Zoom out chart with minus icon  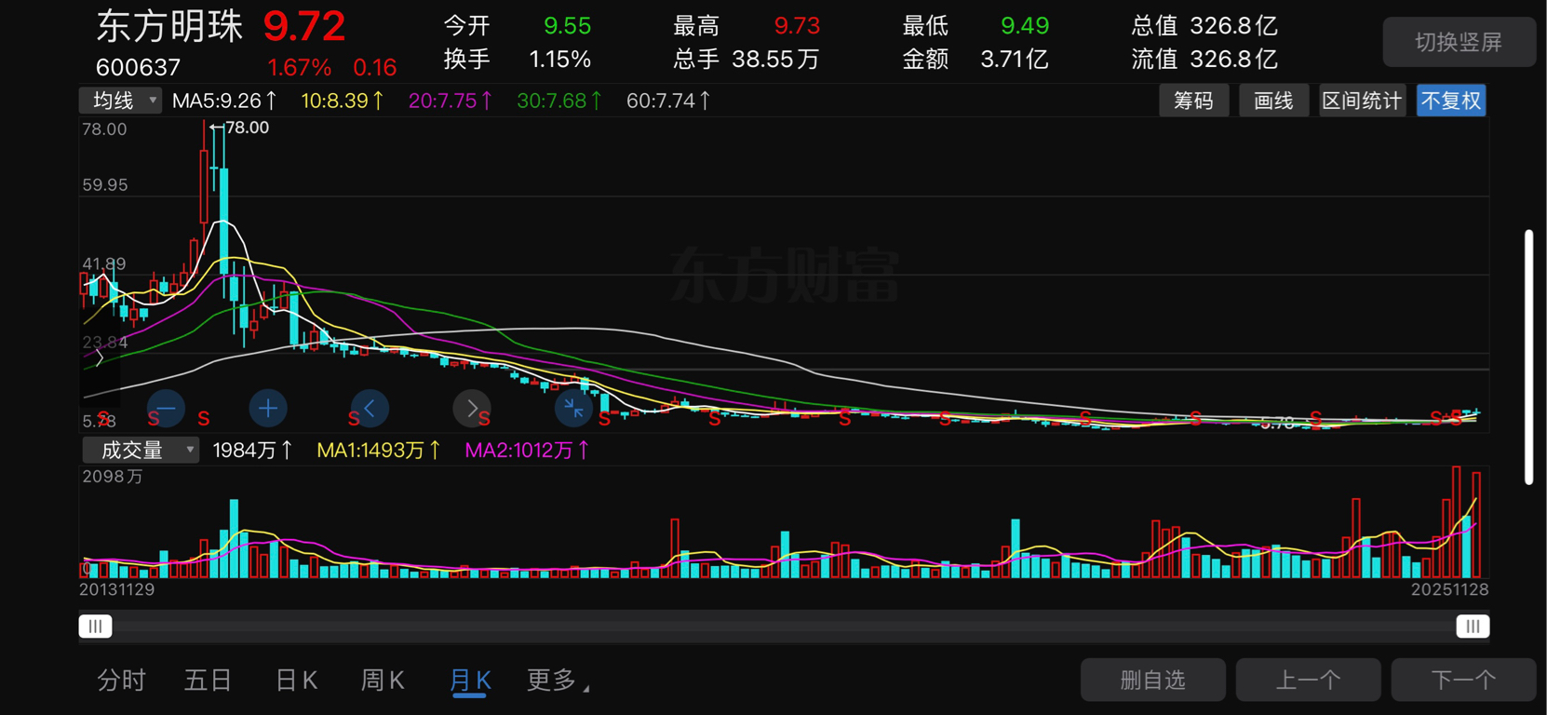click(x=166, y=408)
